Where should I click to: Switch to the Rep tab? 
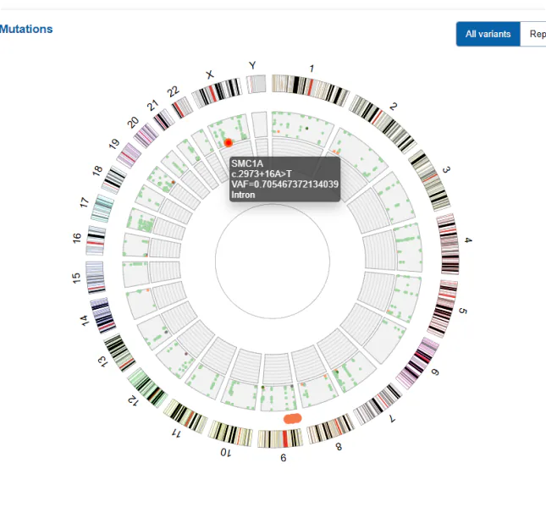tap(533, 34)
